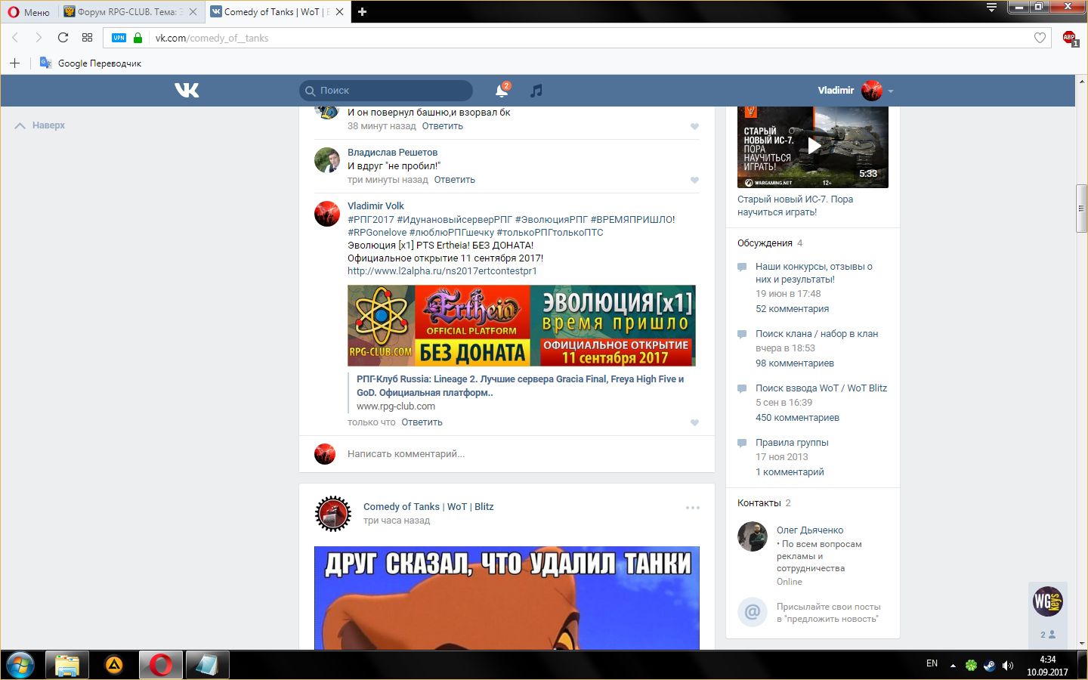Open the Comedy of Tanks gear avatar
Screen dimensions: 1088x680
[x=332, y=514]
